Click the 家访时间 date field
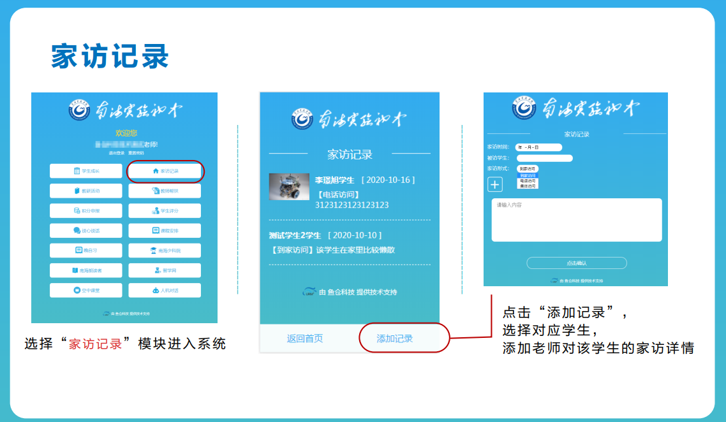This screenshot has height=422, width=726. click(x=538, y=147)
